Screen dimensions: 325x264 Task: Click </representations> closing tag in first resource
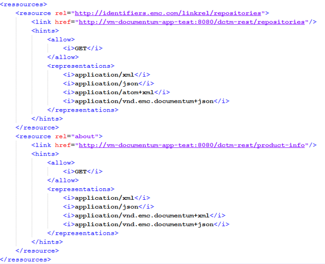[83, 110]
